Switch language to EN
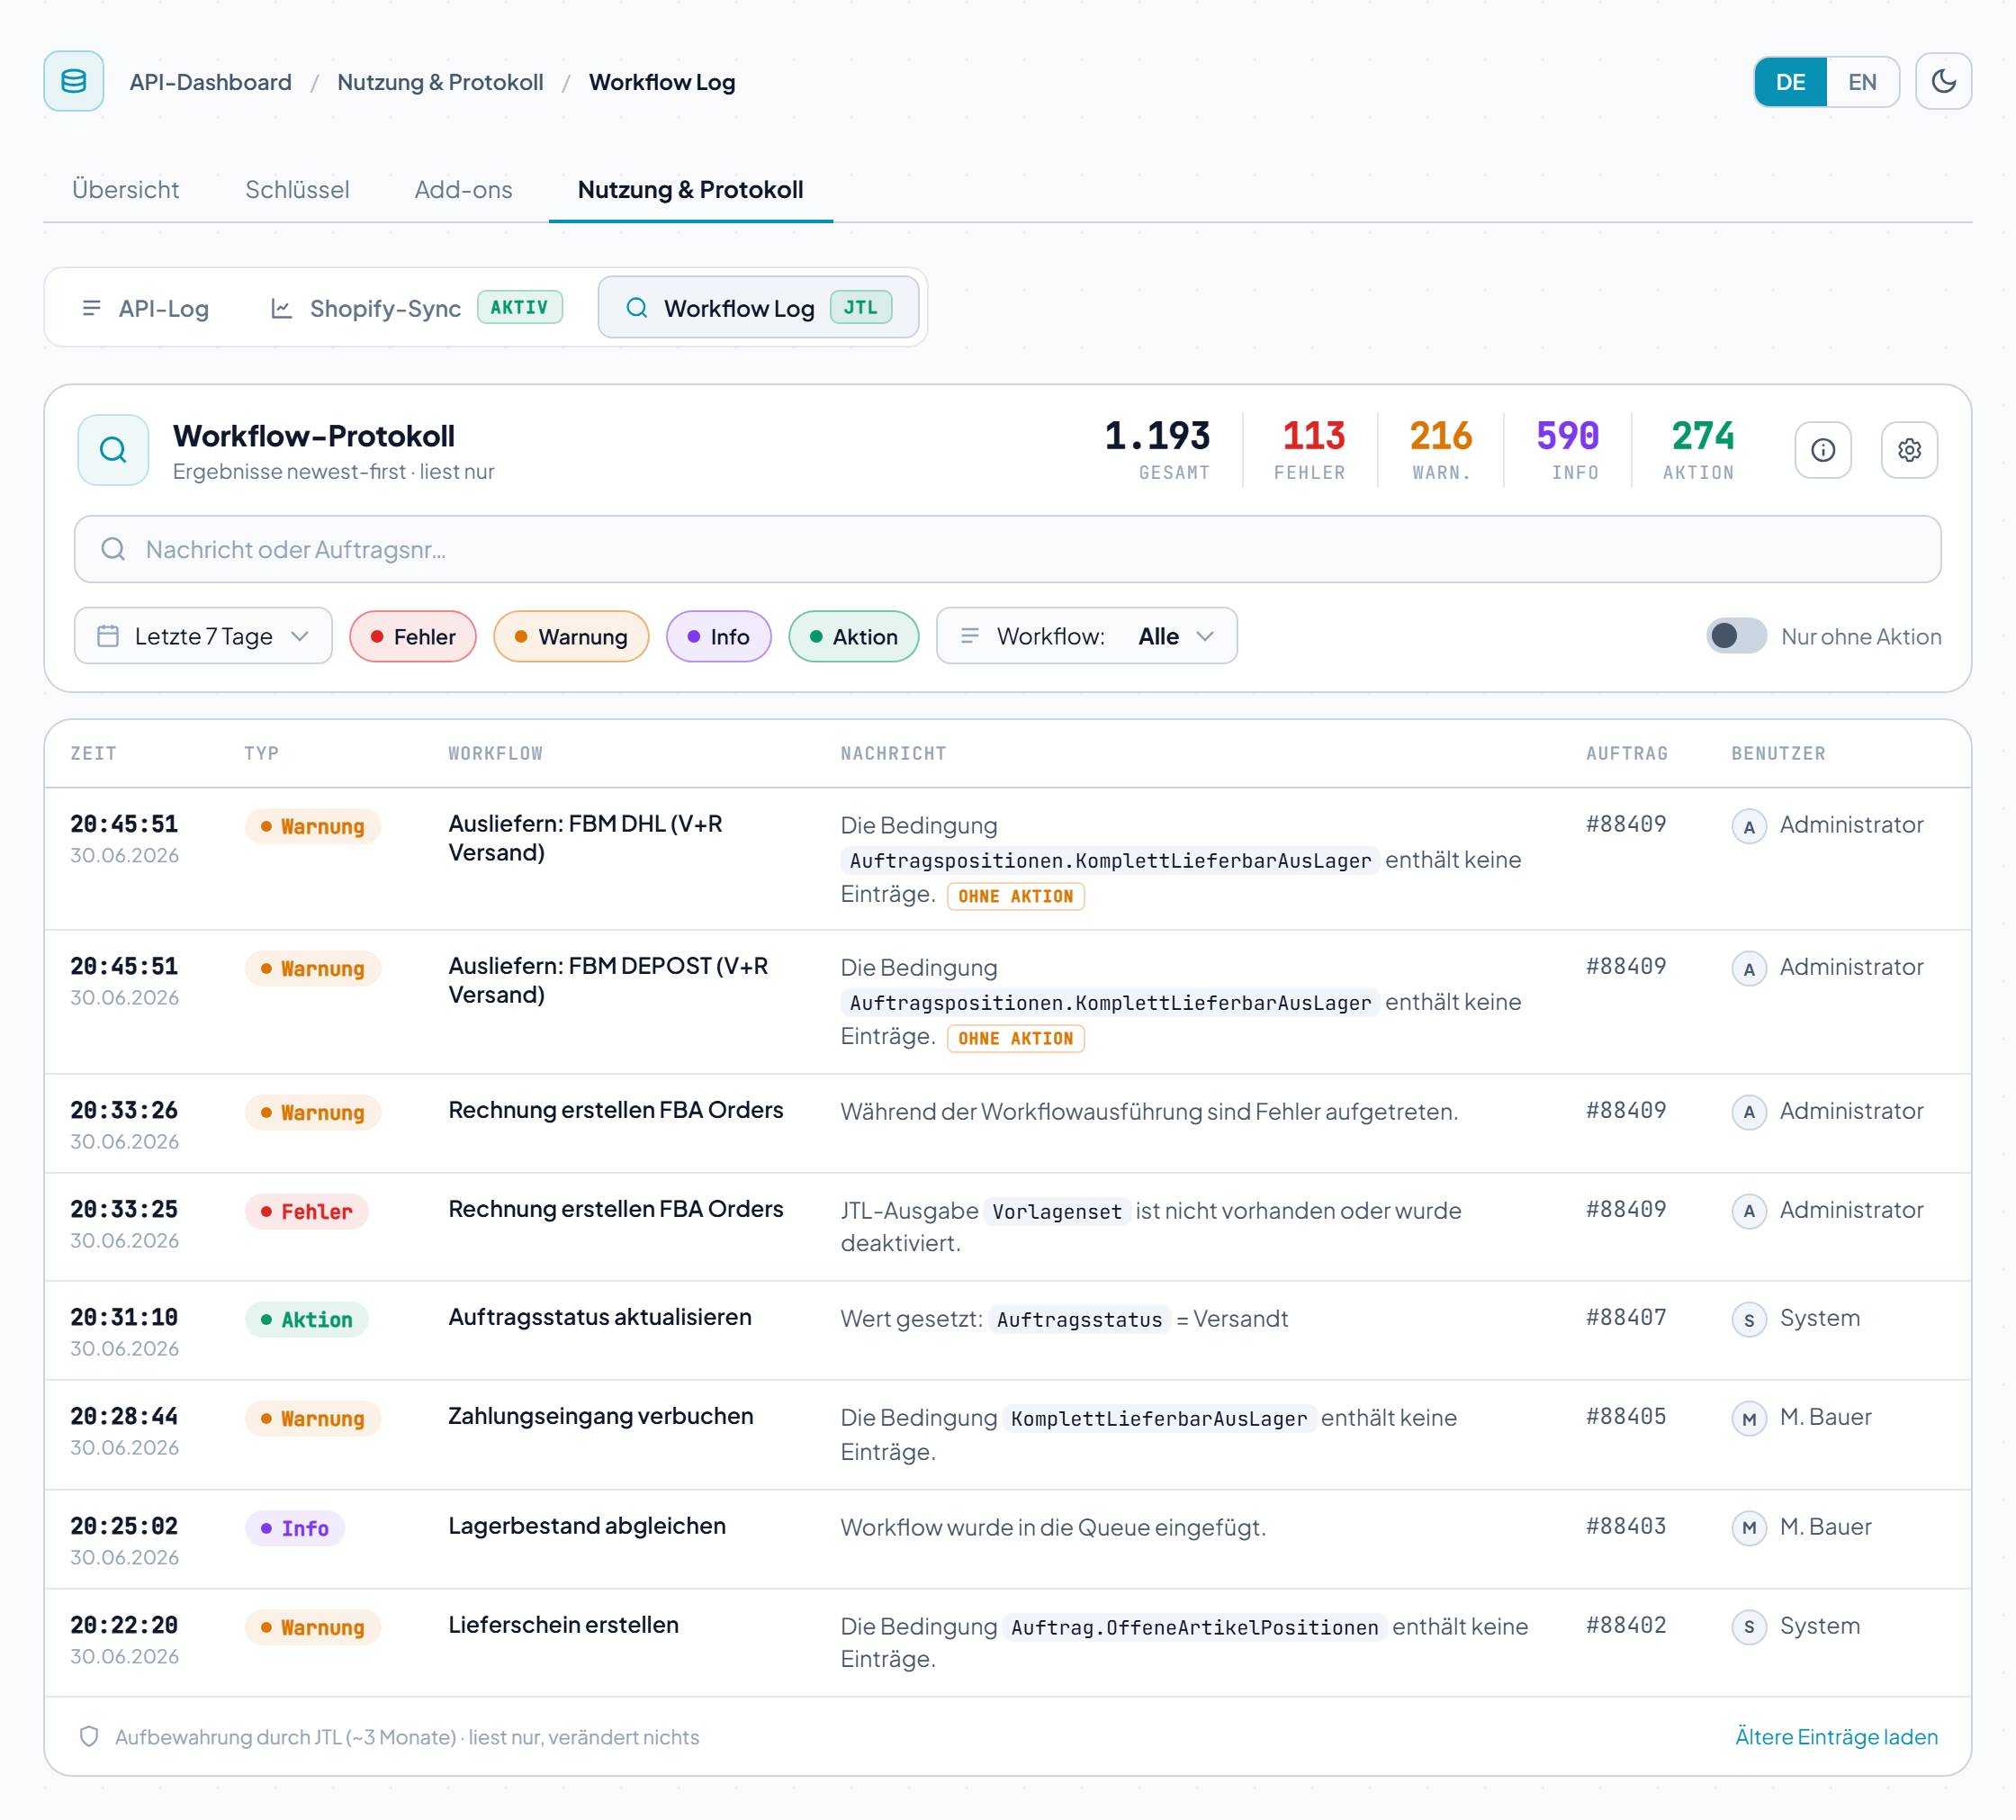This screenshot has height=1820, width=2016. click(1862, 82)
